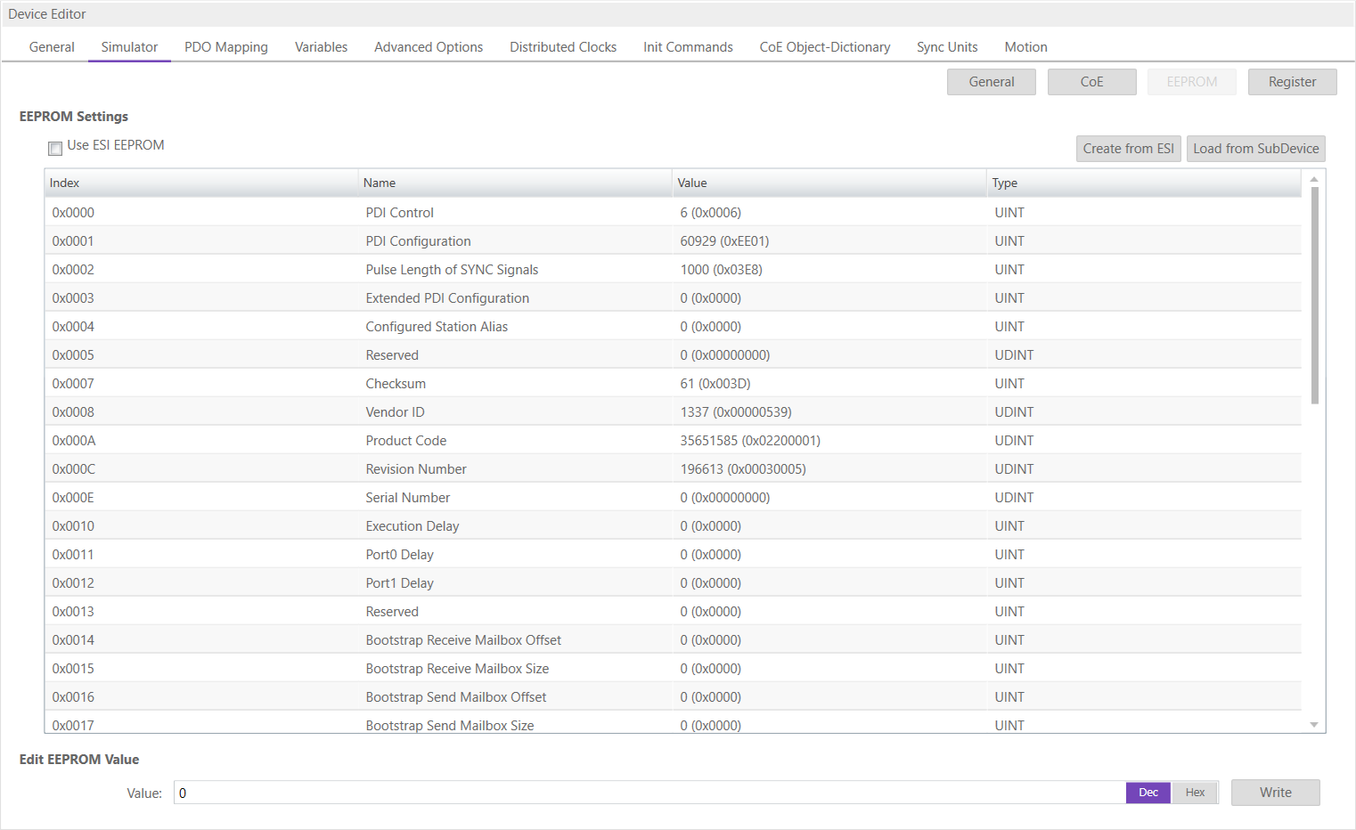Click the EEPROM value input field
1356x830 pixels.
click(649, 793)
